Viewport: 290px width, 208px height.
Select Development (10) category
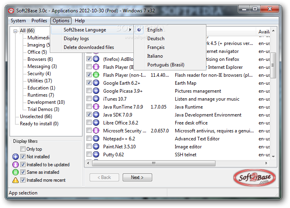click(46, 102)
